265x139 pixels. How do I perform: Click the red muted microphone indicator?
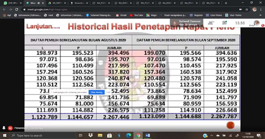(x=10, y=128)
